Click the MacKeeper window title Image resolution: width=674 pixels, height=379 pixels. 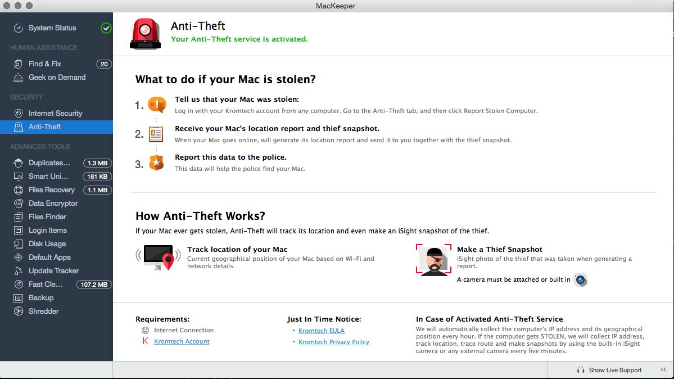[335, 6]
